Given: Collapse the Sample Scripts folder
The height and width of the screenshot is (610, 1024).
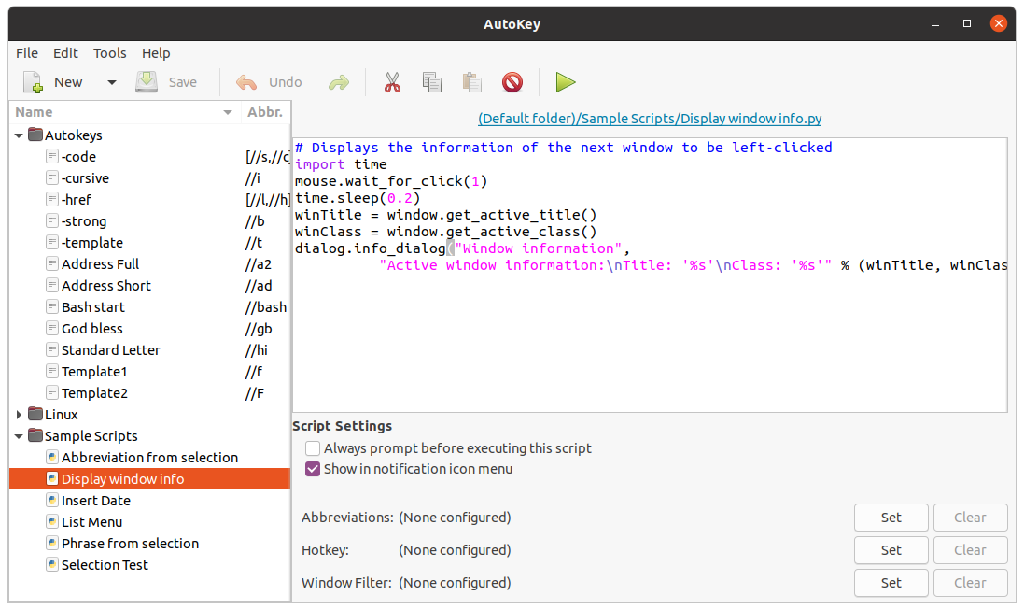Looking at the screenshot, I should point(19,435).
